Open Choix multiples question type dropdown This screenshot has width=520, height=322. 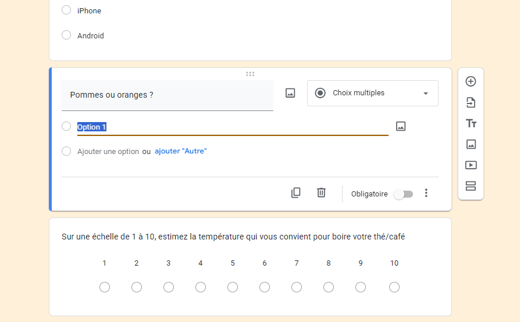click(x=372, y=93)
